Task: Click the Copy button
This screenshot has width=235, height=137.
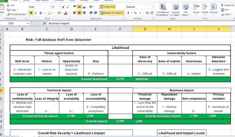Action: [12, 10]
